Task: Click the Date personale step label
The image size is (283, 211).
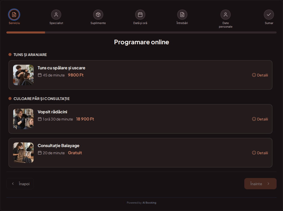Action: tap(226, 25)
